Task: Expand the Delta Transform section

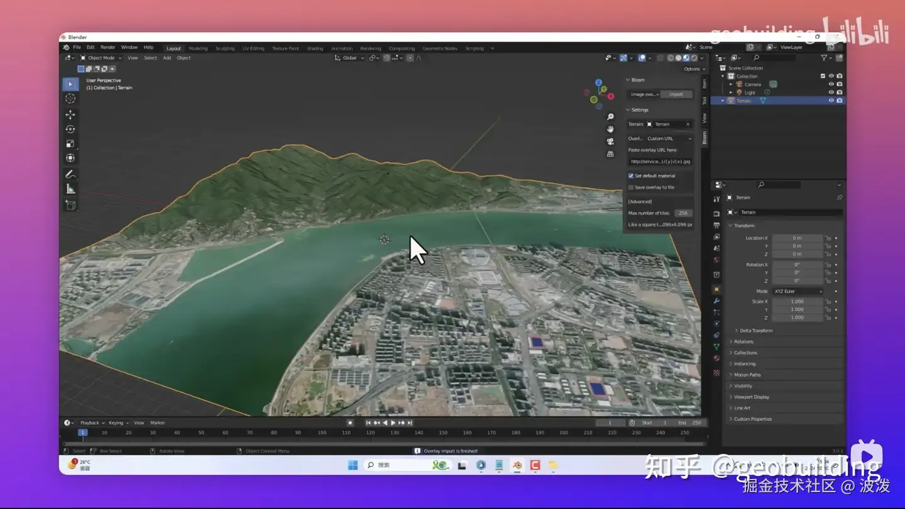Action: tap(755, 331)
